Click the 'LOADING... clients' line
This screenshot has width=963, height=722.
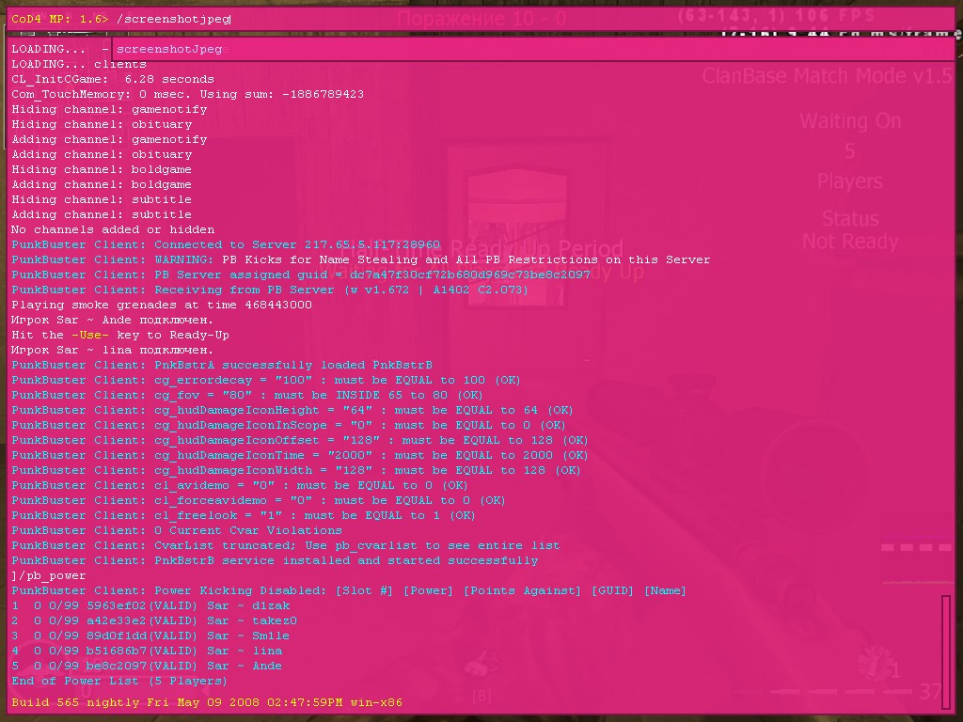click(79, 65)
